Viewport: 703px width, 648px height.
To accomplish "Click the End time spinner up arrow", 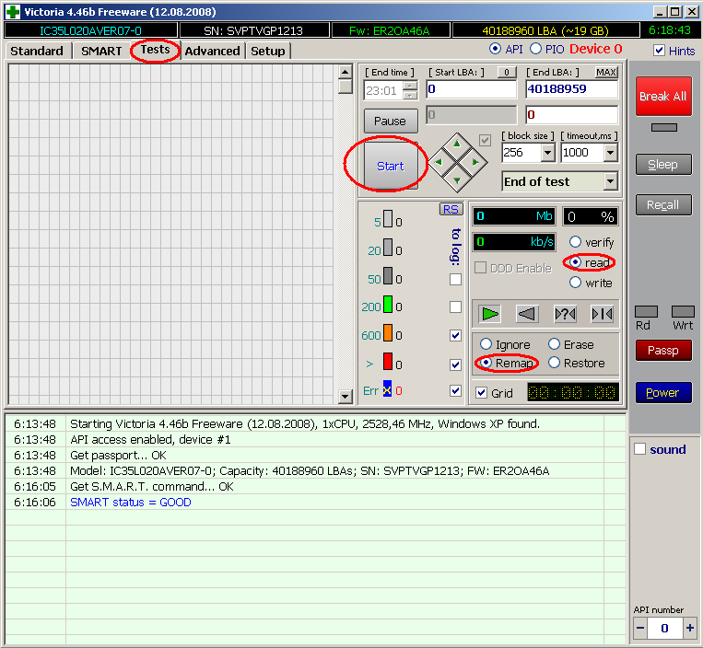I will tap(410, 86).
